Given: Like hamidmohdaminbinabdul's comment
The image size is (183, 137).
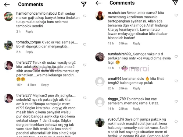Looking at the screenshot, I should tap(84, 16).
